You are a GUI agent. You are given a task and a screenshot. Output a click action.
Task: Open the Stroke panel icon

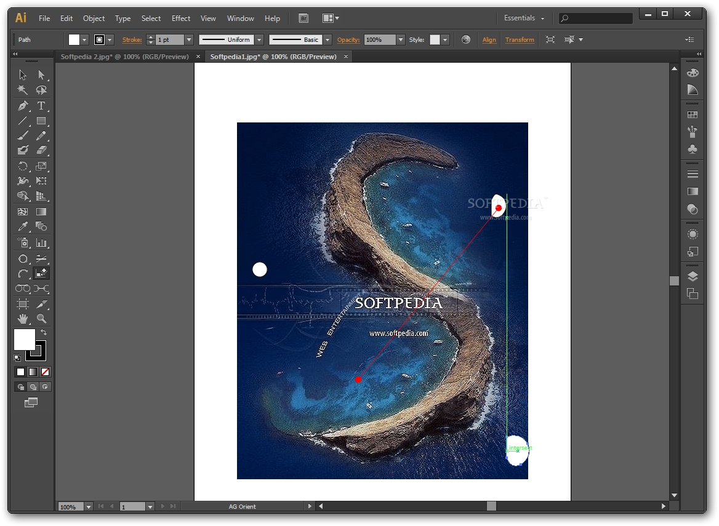[693, 174]
